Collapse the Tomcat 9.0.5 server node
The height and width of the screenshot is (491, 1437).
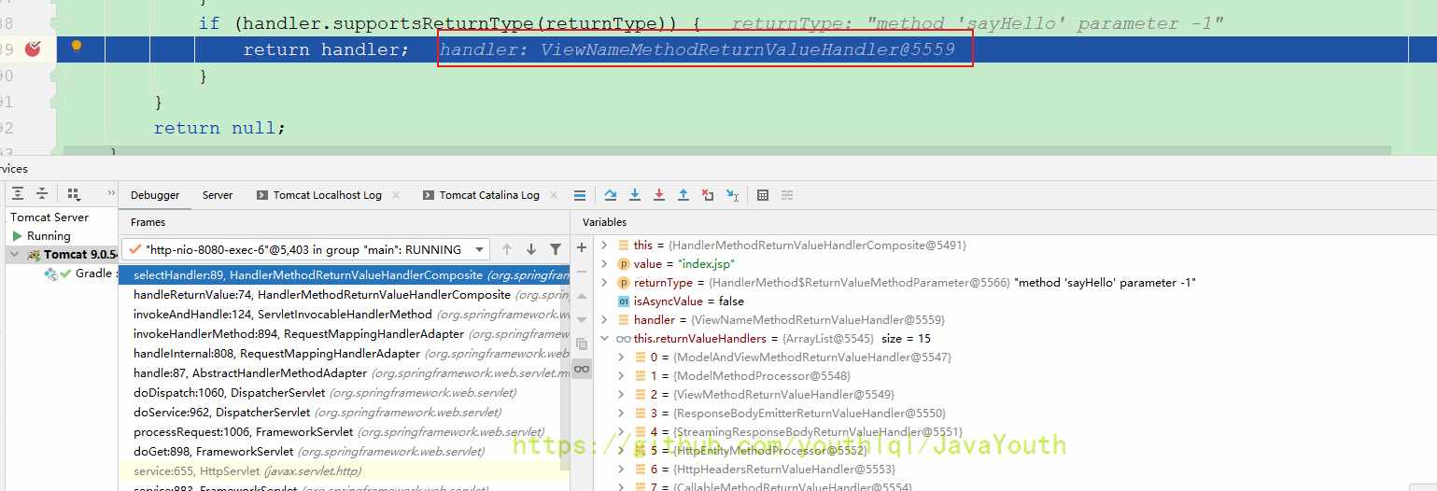tap(14, 255)
